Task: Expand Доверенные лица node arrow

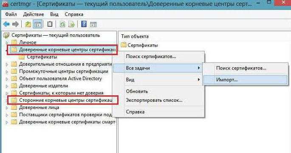Action: click(7, 108)
